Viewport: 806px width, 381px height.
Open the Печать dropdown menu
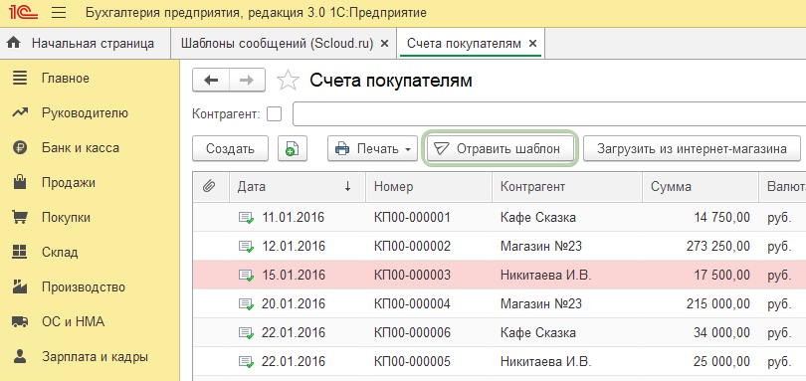373,149
